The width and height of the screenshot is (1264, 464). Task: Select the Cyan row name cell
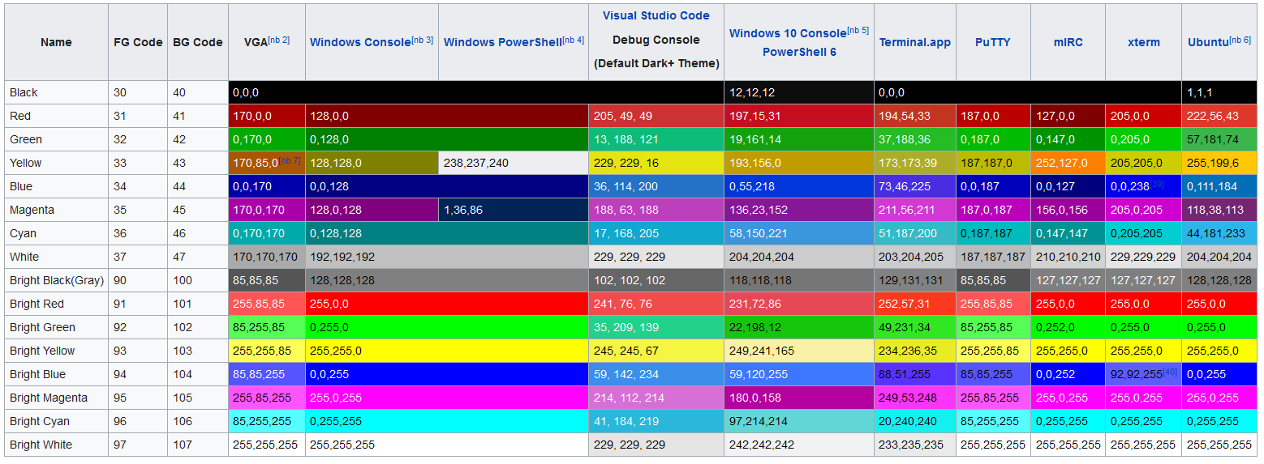click(x=56, y=233)
